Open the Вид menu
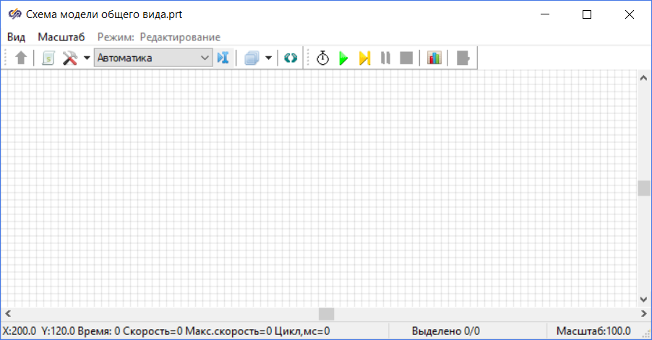Screen dimensions: 652x340 17,37
